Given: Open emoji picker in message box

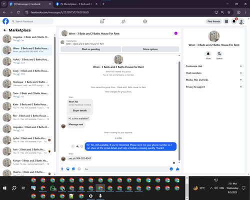Looking at the screenshot, I should pos(171,169).
